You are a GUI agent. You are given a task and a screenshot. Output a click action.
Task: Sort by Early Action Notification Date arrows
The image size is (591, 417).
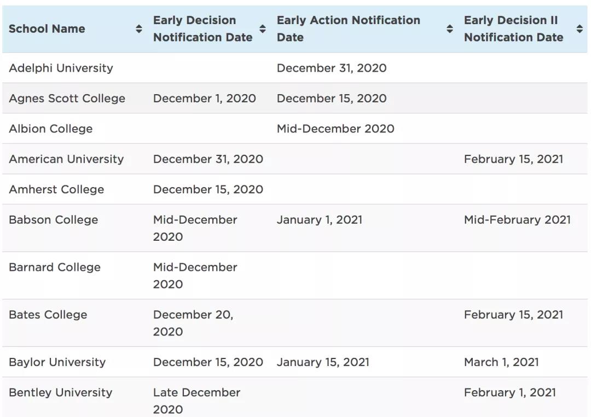[x=450, y=29]
